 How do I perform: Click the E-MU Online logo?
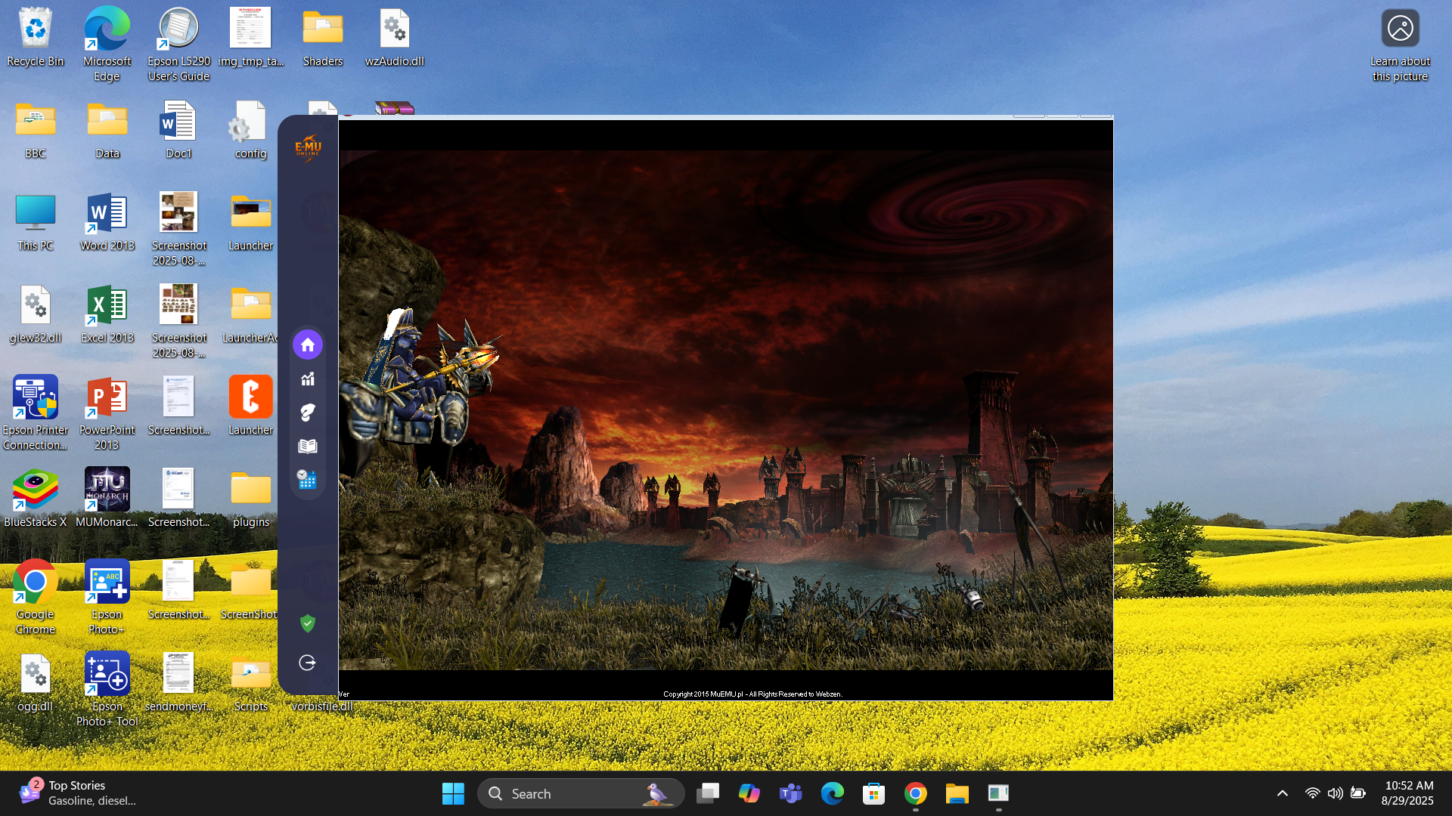coord(308,147)
